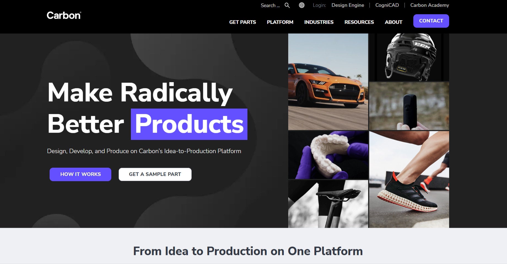Open the globe language selector

click(302, 5)
